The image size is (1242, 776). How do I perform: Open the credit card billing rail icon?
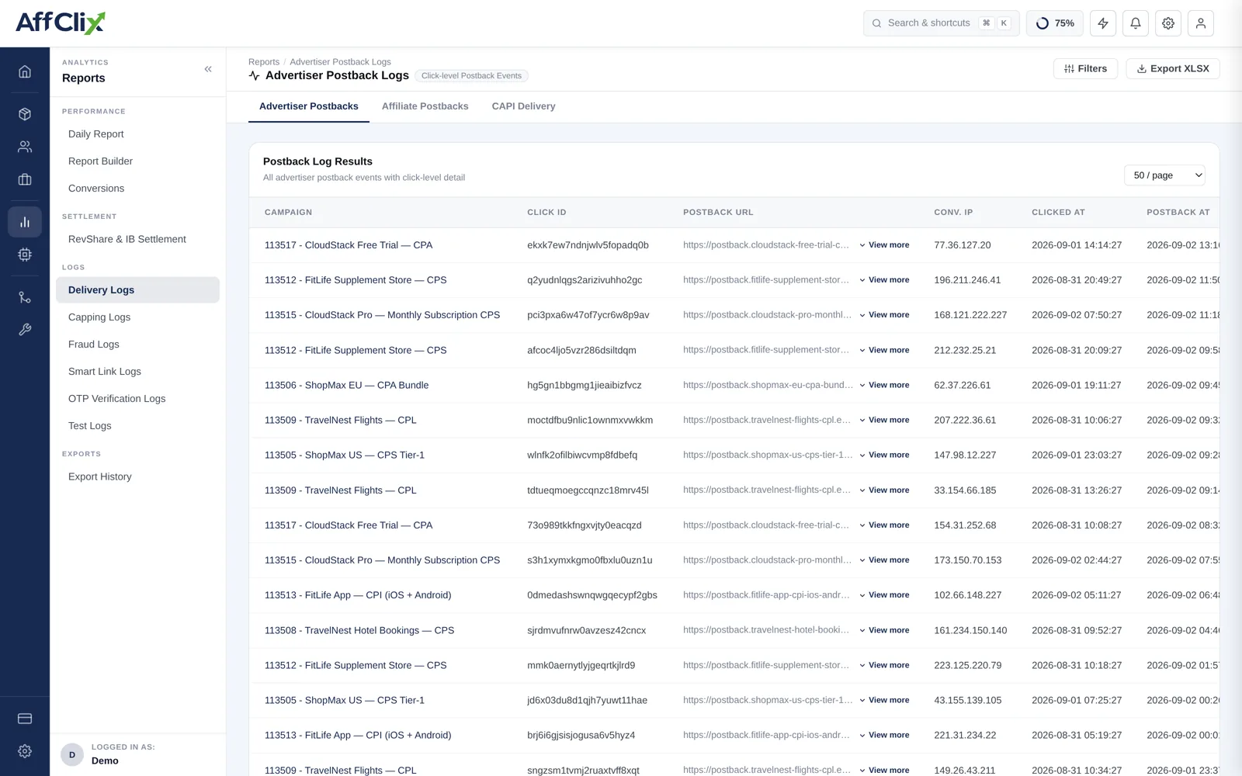[25, 719]
